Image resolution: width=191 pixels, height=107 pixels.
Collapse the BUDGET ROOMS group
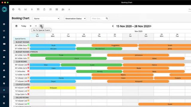click(x=14, y=42)
